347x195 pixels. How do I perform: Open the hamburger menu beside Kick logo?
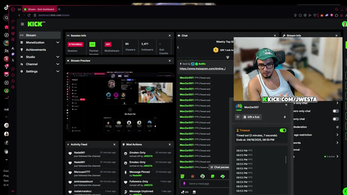22,24
